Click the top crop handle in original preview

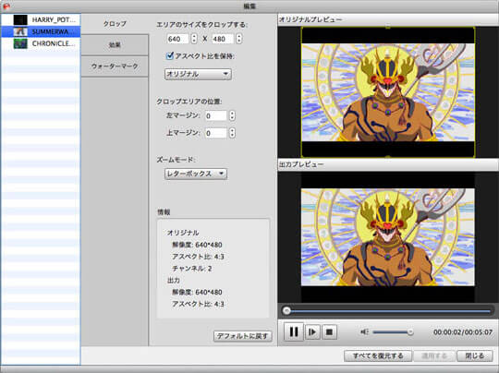tap(388, 27)
